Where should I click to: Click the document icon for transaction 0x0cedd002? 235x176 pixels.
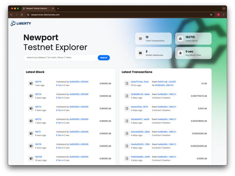point(127,133)
